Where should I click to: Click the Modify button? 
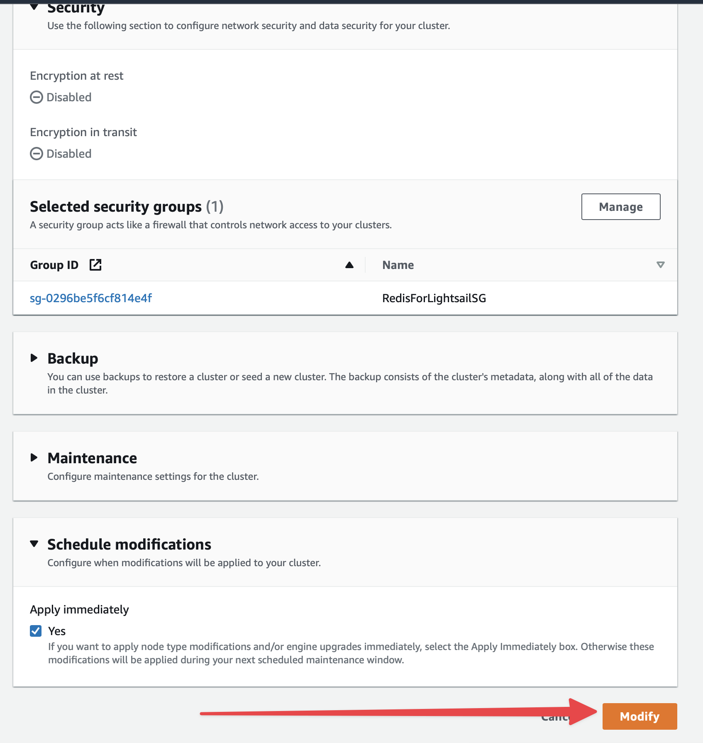pyautogui.click(x=640, y=716)
